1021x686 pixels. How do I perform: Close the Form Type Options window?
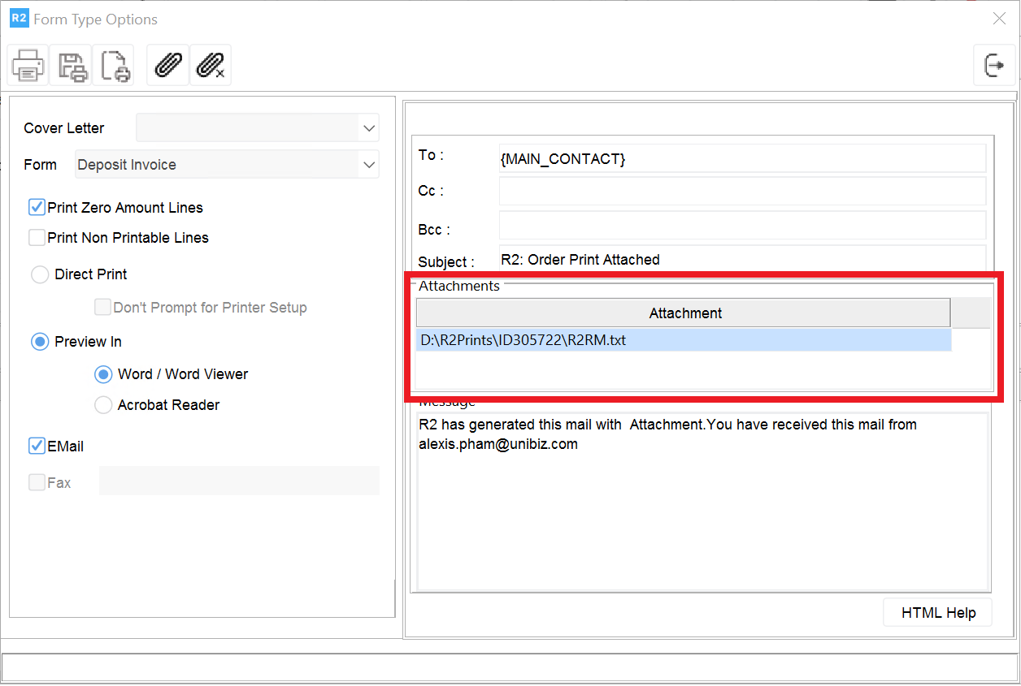[999, 19]
